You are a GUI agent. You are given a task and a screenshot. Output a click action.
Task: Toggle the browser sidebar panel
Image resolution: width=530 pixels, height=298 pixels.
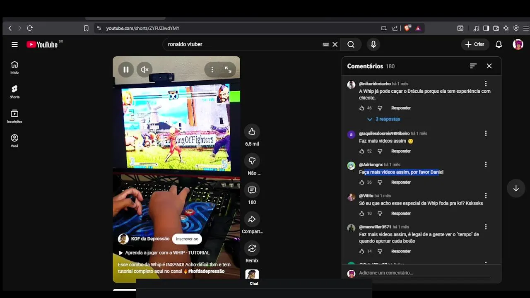pyautogui.click(x=486, y=28)
